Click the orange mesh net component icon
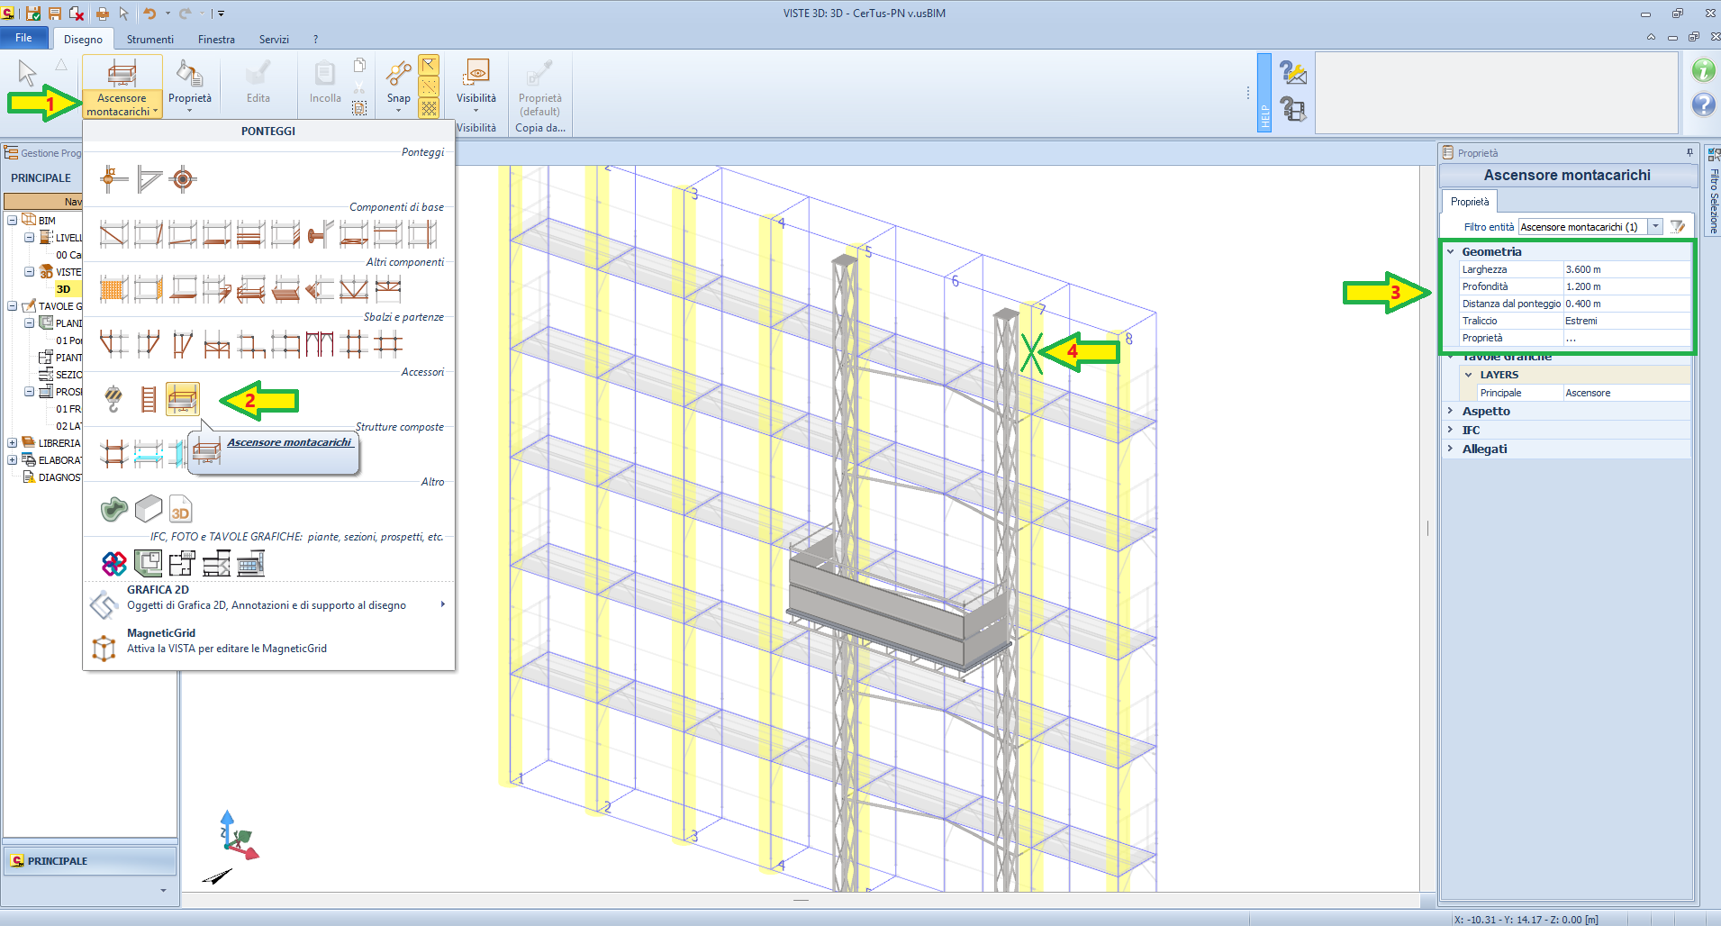 pos(113,289)
